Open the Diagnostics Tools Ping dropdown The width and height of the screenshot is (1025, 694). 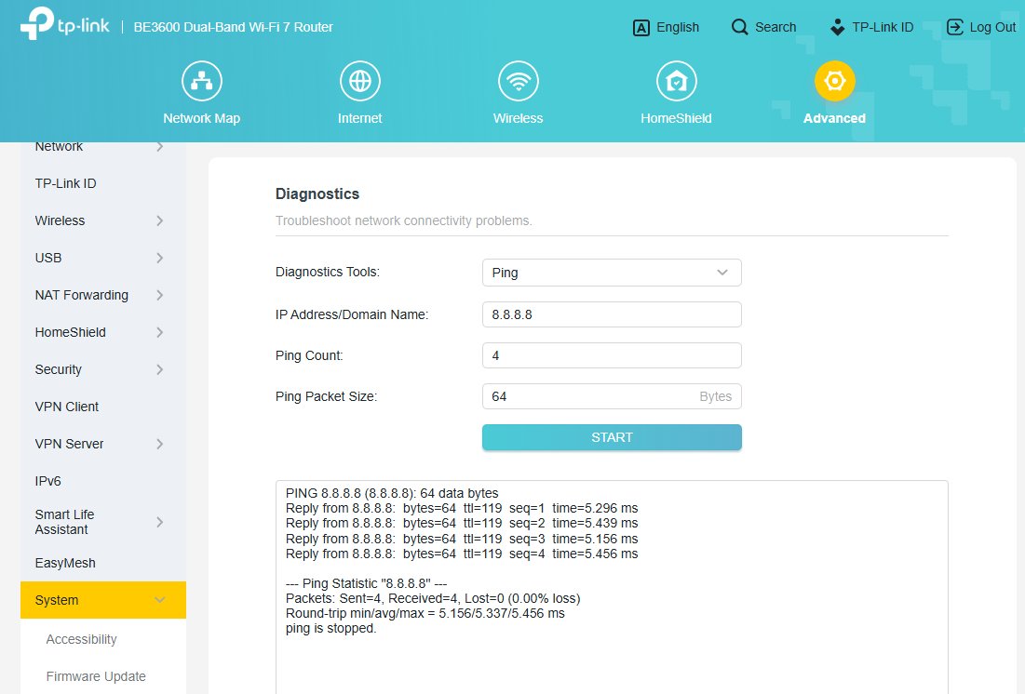[x=612, y=273]
